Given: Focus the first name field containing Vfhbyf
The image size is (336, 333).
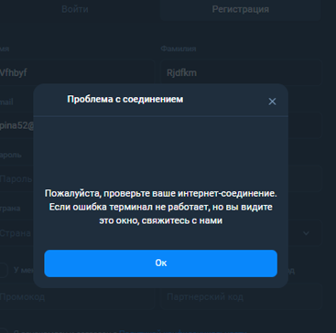Looking at the screenshot, I should [x=77, y=73].
